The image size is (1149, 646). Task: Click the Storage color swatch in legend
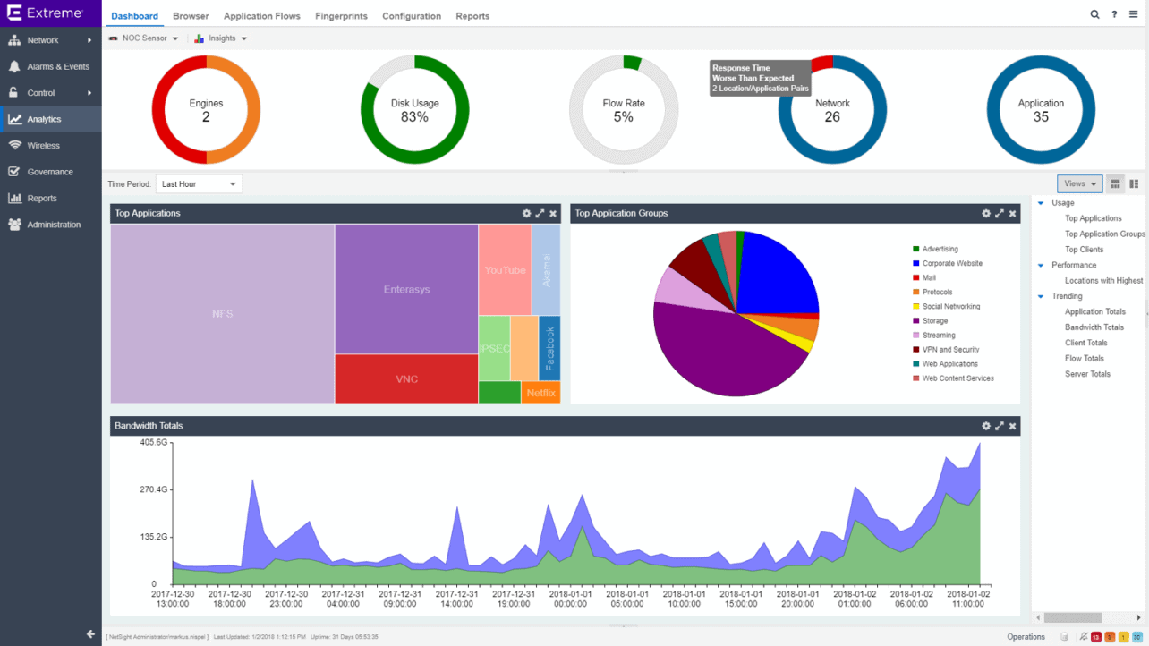(x=915, y=320)
